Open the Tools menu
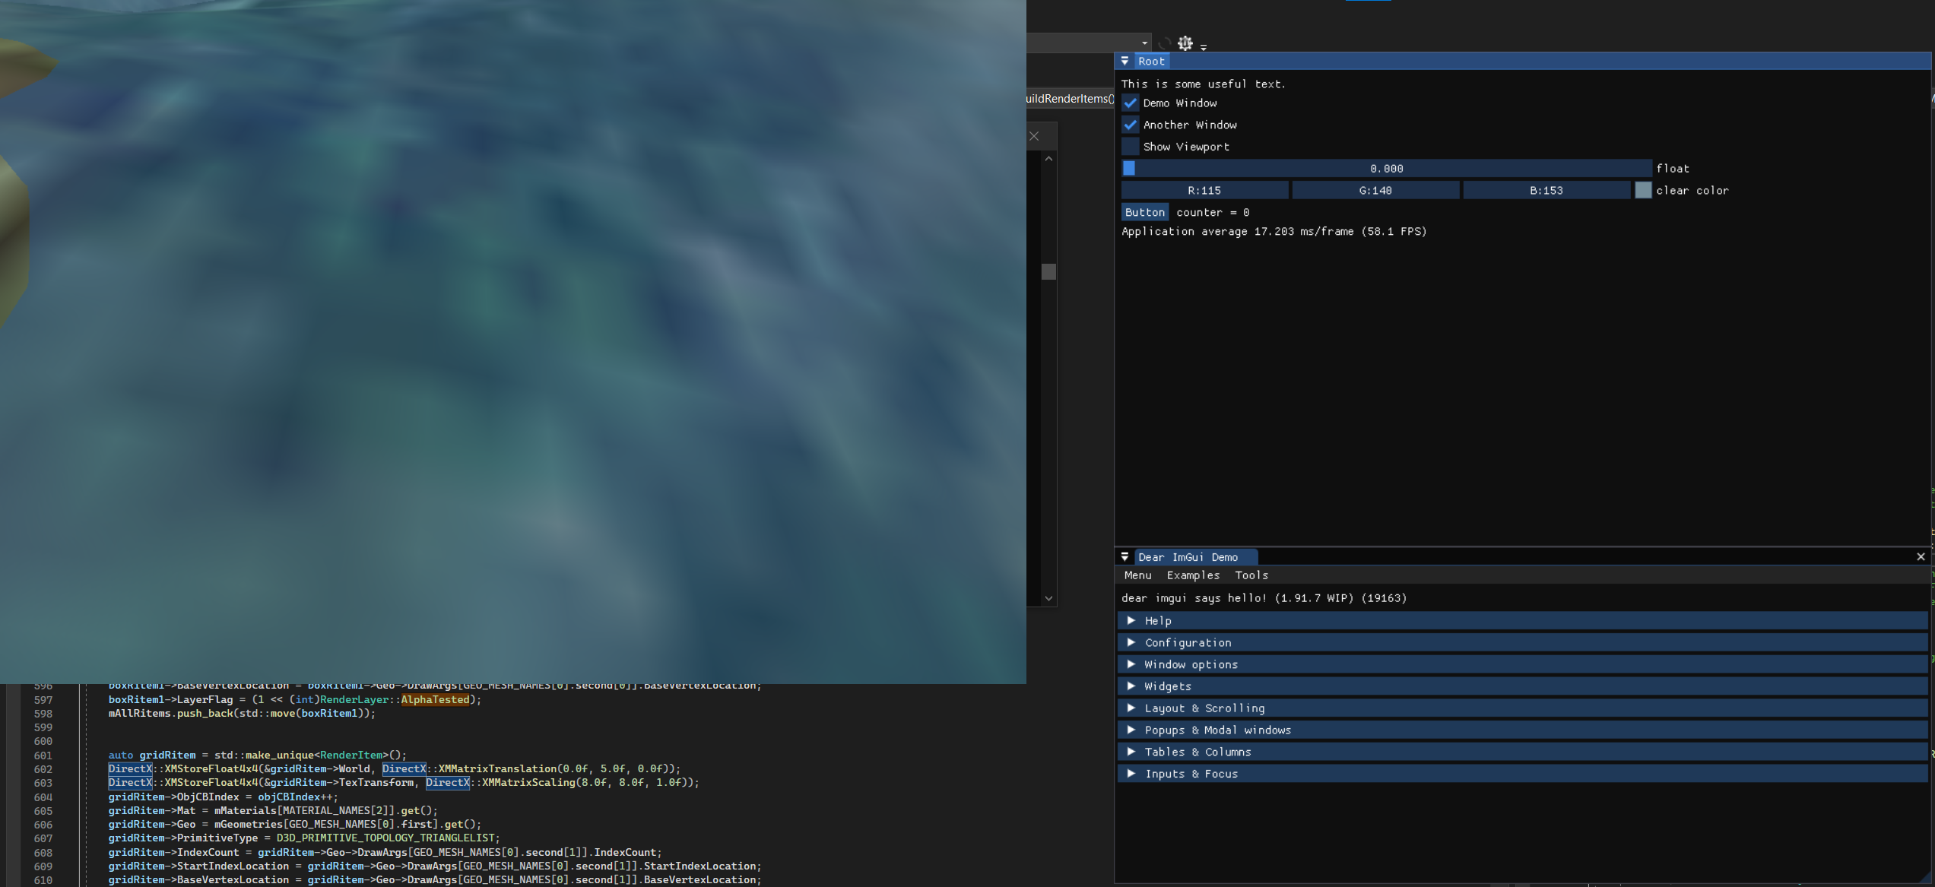The height and width of the screenshot is (887, 1935). tap(1251, 575)
